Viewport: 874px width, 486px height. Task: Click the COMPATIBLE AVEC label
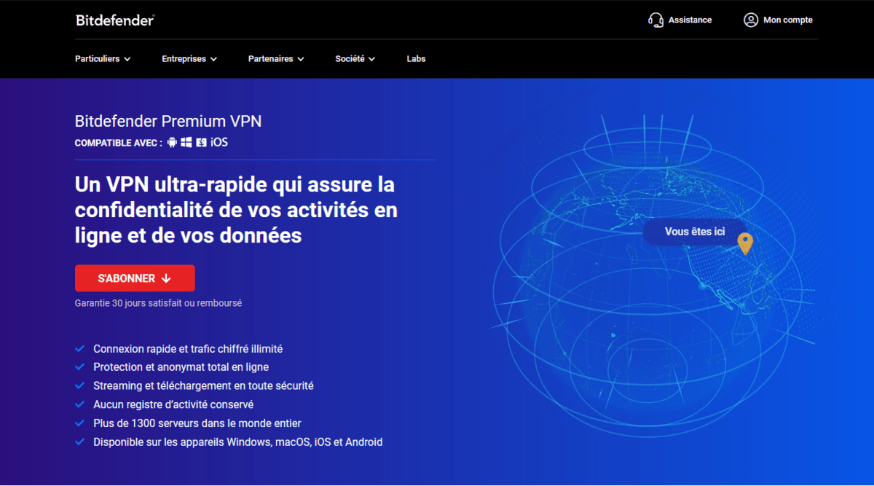pos(119,143)
